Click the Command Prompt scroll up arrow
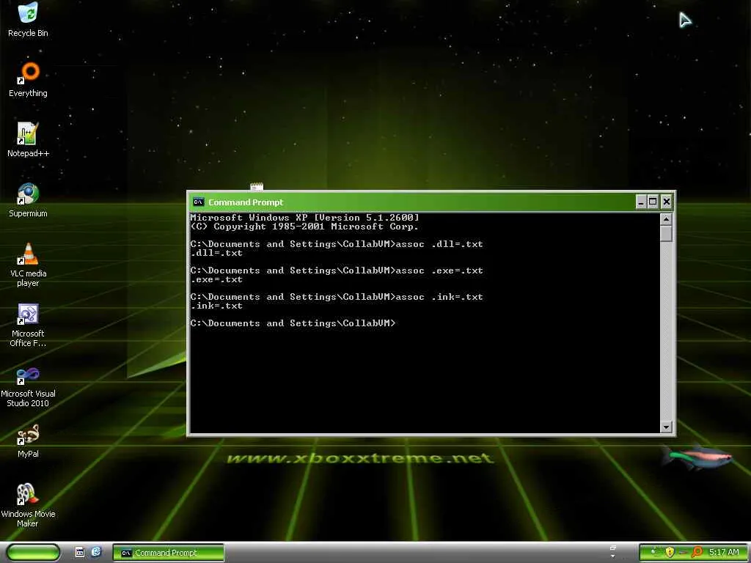Image resolution: width=751 pixels, height=563 pixels. point(666,219)
